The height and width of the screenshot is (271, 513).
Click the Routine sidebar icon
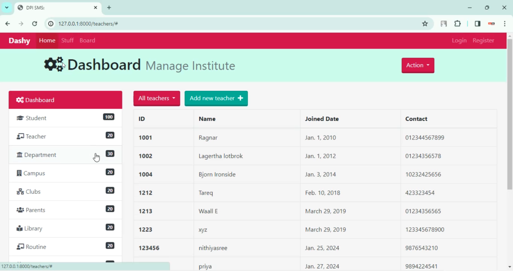pos(20,247)
